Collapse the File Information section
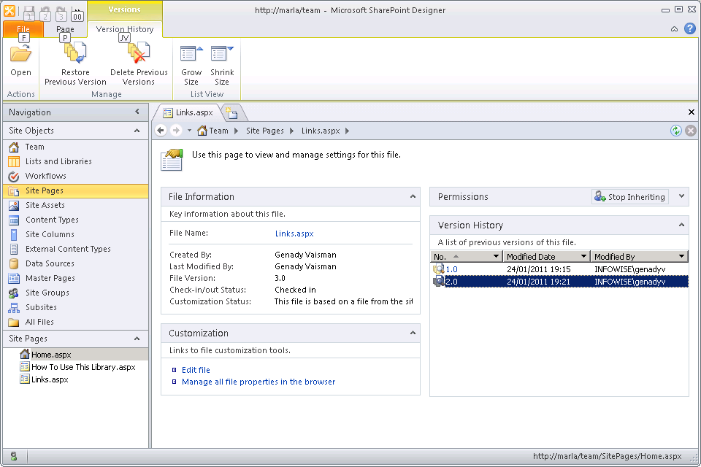Image resolution: width=701 pixels, height=467 pixels. (x=413, y=196)
